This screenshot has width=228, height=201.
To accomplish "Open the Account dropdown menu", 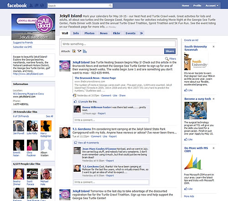I will tap(212, 5).
